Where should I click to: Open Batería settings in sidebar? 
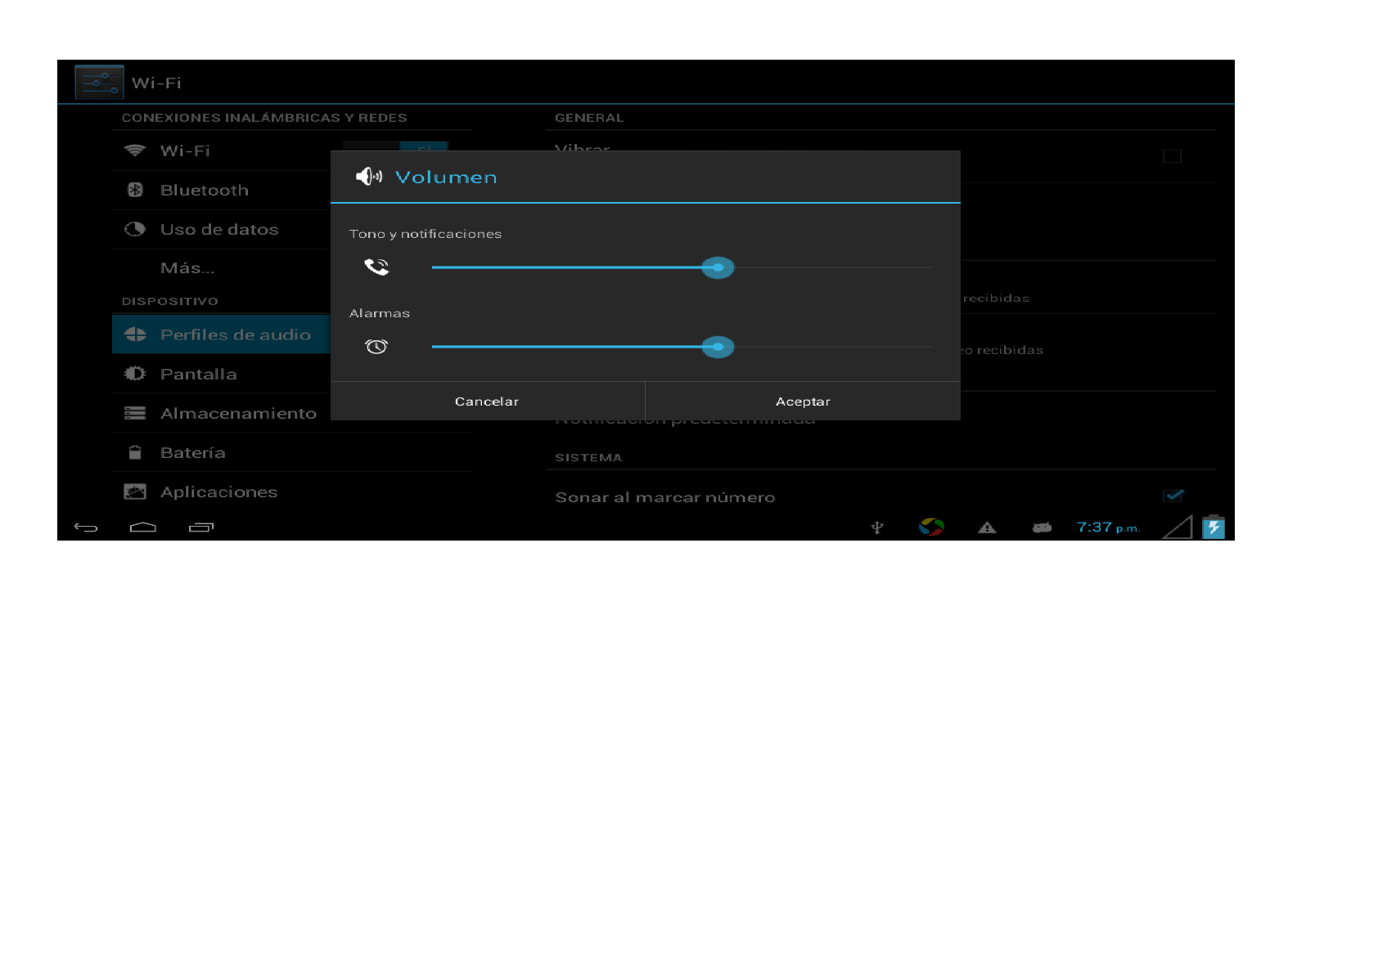pyautogui.click(x=291, y=452)
